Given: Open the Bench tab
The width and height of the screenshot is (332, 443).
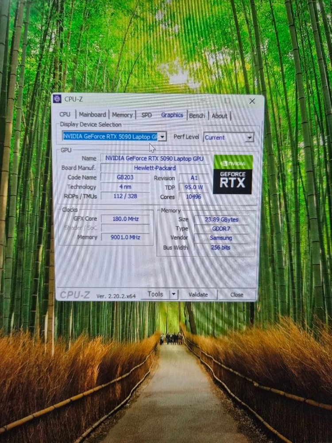Looking at the screenshot, I should coord(197,116).
